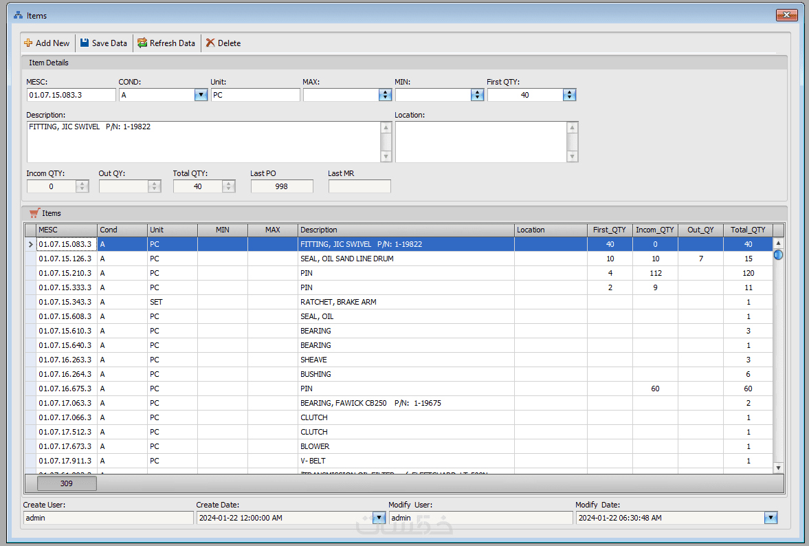Click the record count 309 footer

67,483
